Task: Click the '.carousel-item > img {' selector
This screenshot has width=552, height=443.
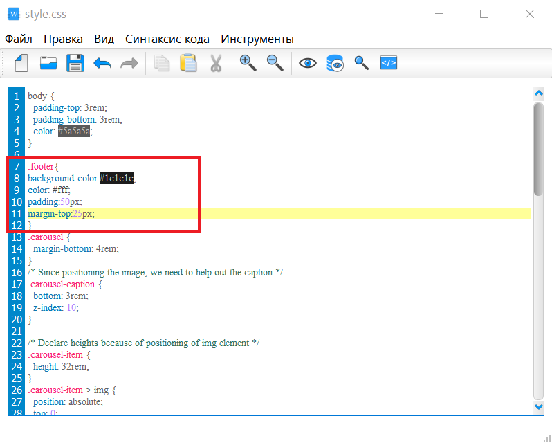Action: point(72,390)
